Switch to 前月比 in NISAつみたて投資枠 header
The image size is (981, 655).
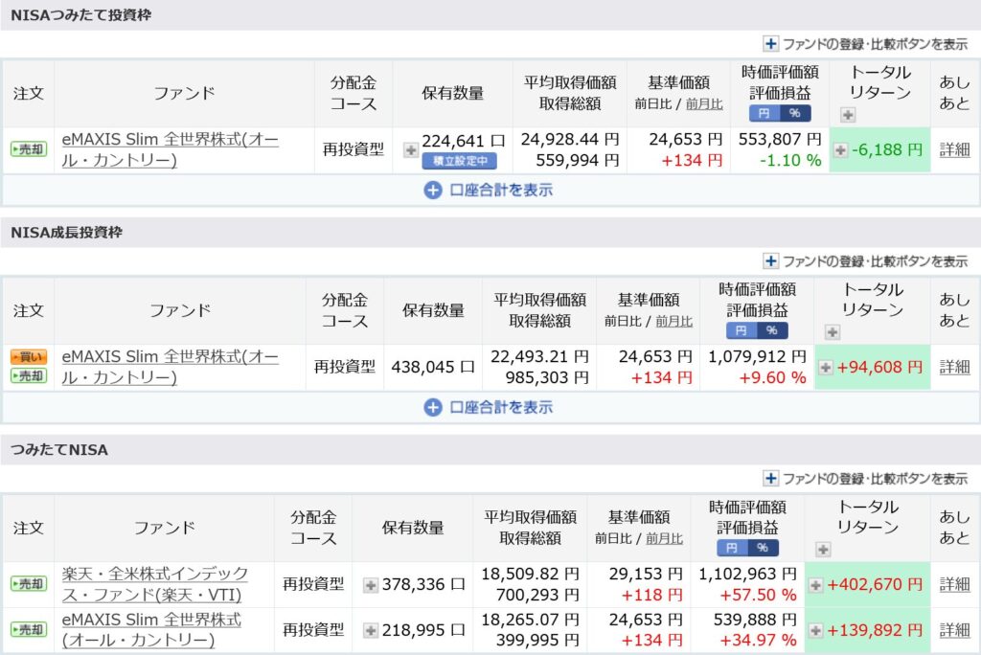click(x=704, y=103)
